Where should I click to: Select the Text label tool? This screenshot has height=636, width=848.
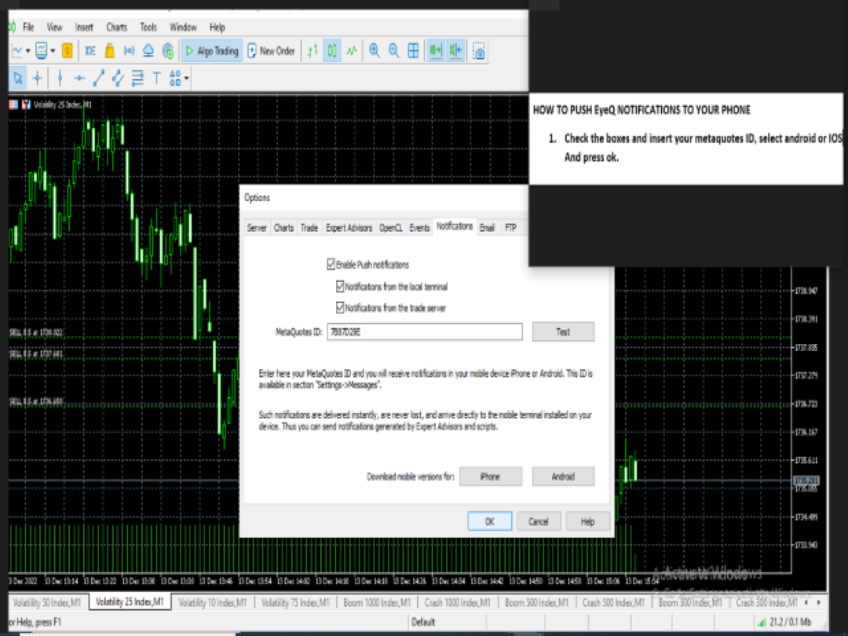point(156,78)
